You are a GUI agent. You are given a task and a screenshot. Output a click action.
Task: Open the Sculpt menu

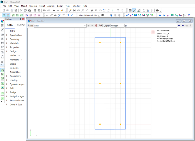(42, 6)
